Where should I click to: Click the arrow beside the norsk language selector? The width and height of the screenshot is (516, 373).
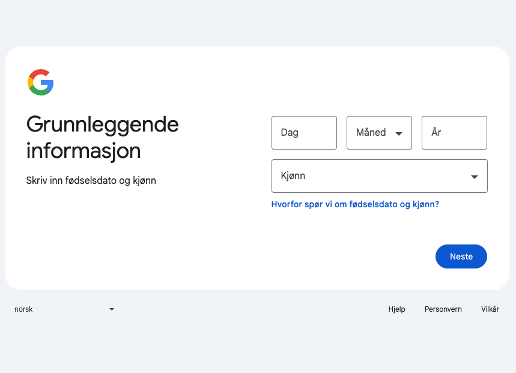pos(112,309)
